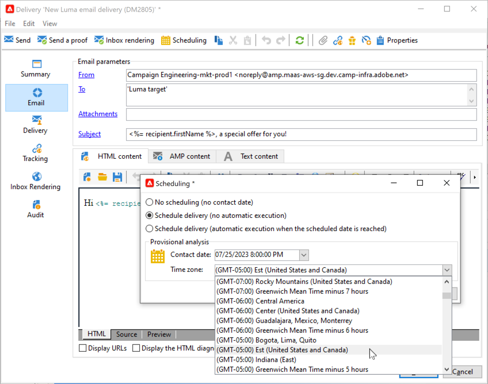The width and height of the screenshot is (488, 384).
Task: Choose Bogota, Lima, Quito time zone
Action: (329, 340)
